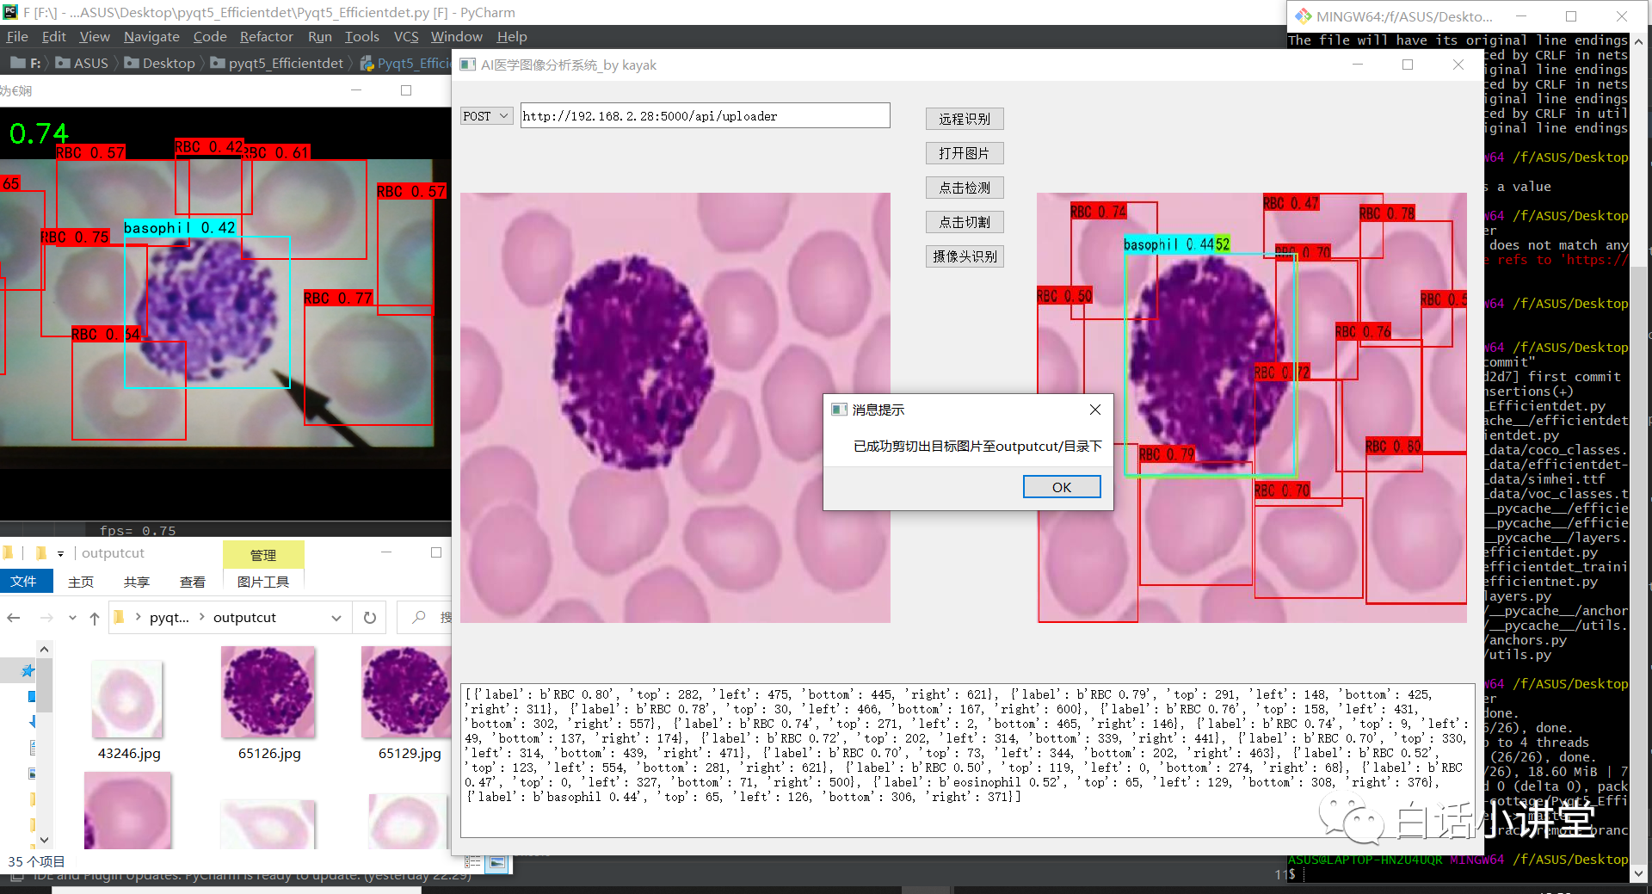
Task: Click the pyqt... folder segment in address bar
Action: click(169, 618)
